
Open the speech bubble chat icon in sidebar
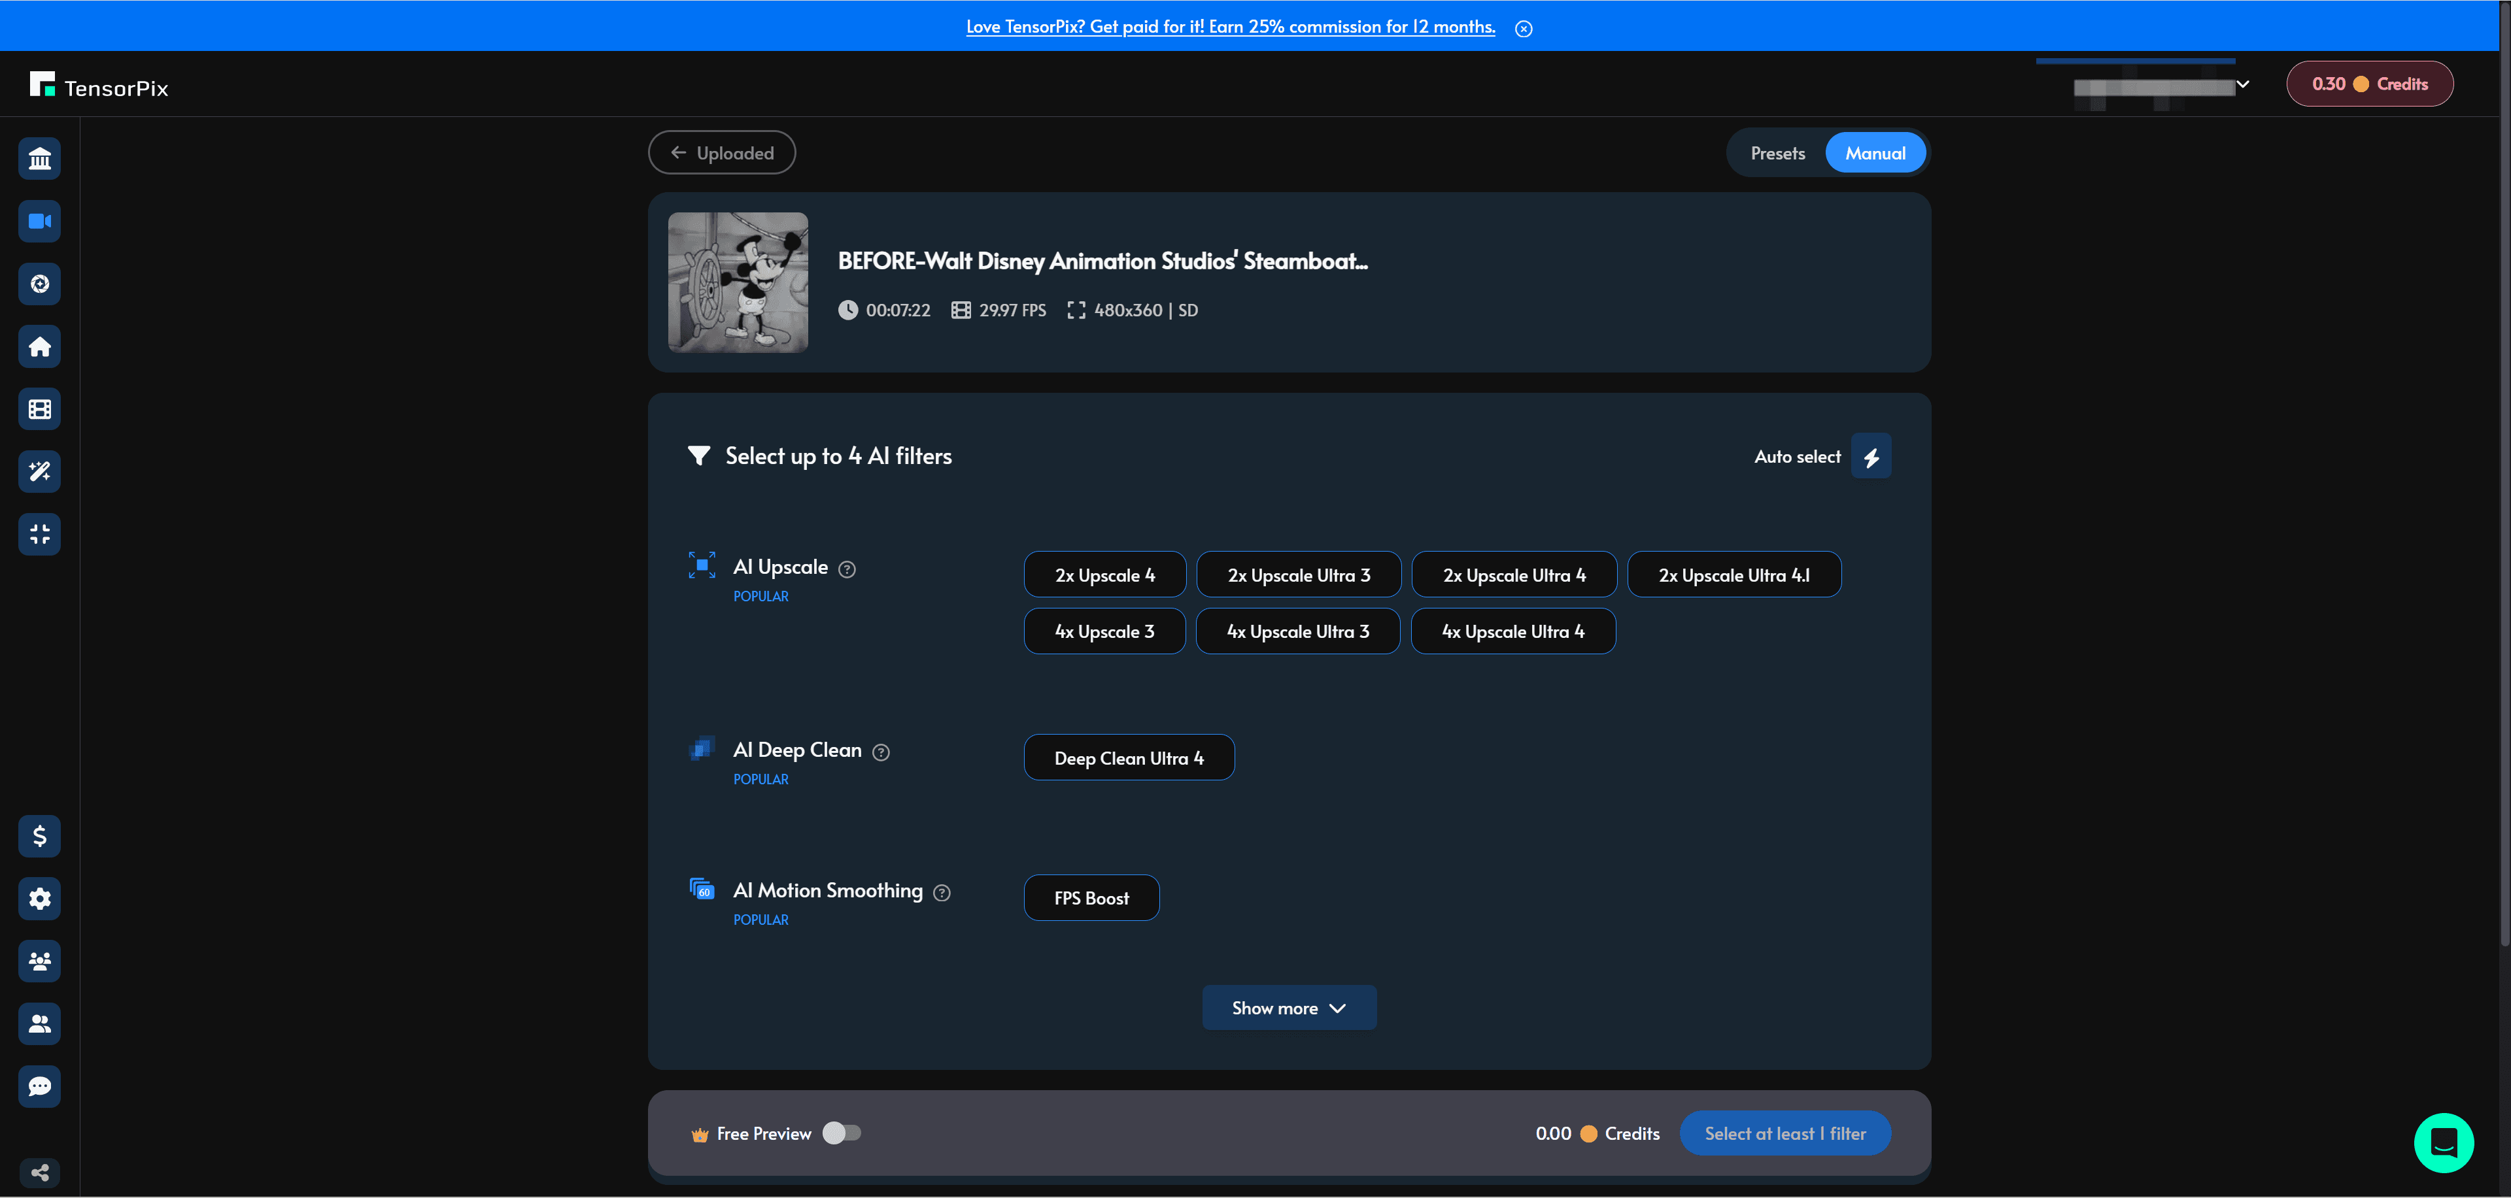click(40, 1086)
